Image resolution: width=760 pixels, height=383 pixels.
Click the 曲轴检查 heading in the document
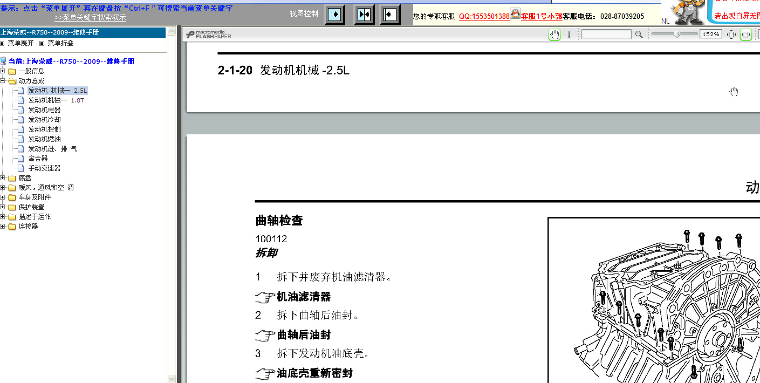[279, 221]
